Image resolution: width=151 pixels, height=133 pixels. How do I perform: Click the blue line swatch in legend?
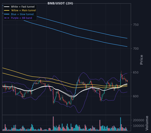(x=7, y=14)
